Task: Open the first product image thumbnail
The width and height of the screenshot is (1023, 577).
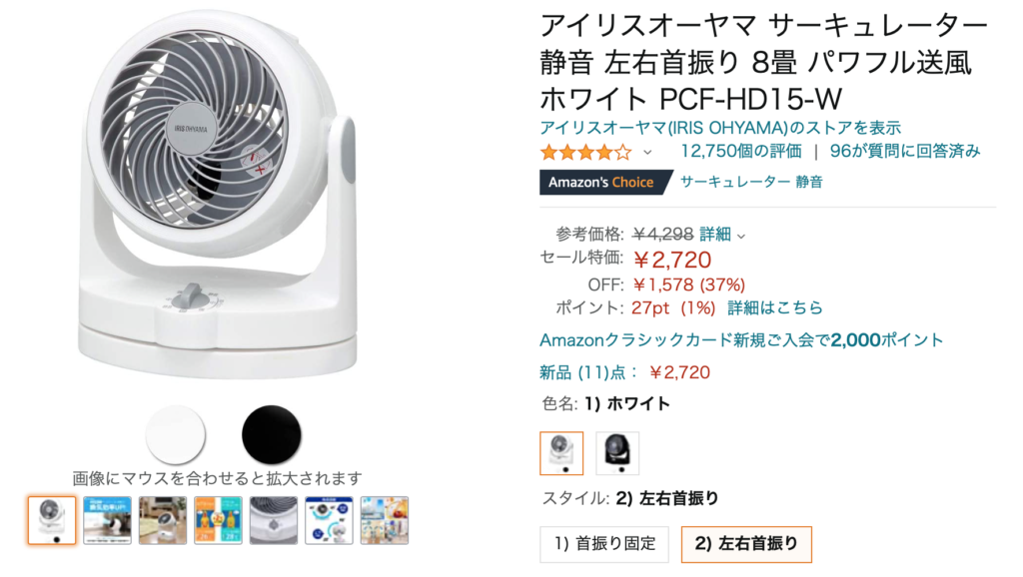Action: (x=52, y=520)
